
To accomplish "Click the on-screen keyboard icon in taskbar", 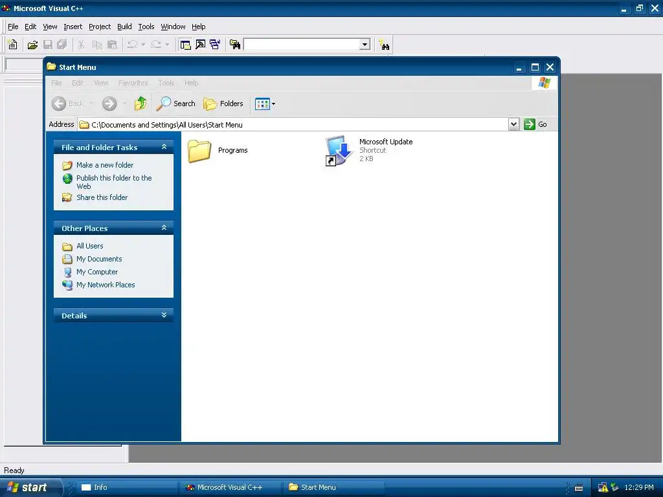I will point(579,488).
